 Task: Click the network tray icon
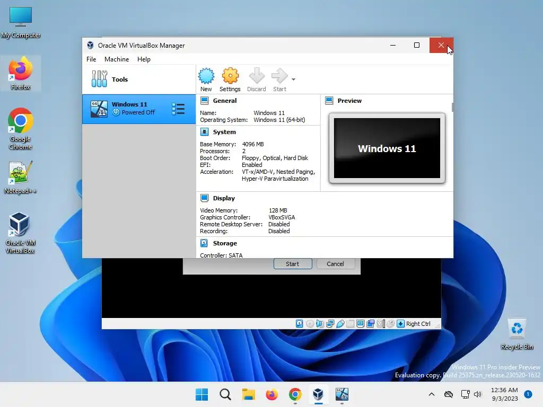tap(465, 394)
